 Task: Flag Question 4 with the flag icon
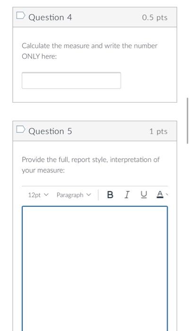(x=21, y=16)
